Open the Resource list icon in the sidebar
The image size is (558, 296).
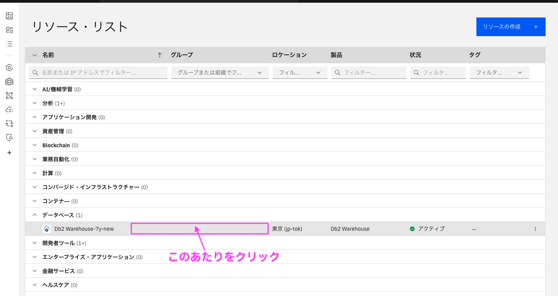9,44
